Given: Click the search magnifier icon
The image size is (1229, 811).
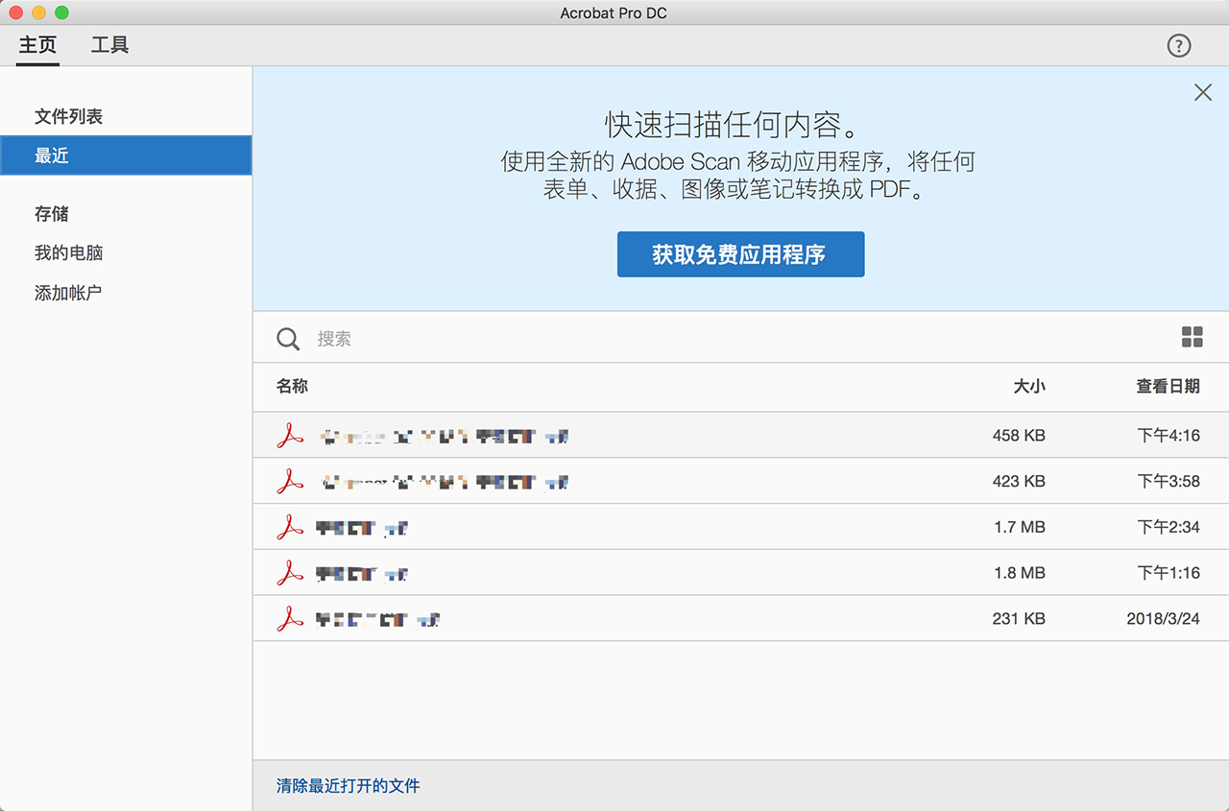Looking at the screenshot, I should [288, 339].
